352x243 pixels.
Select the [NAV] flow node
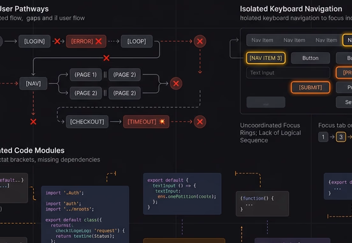coord(33,83)
